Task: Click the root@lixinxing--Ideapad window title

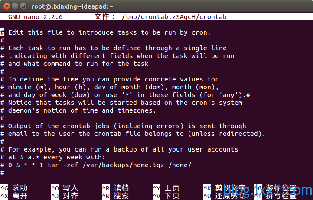Action: coord(72,6)
